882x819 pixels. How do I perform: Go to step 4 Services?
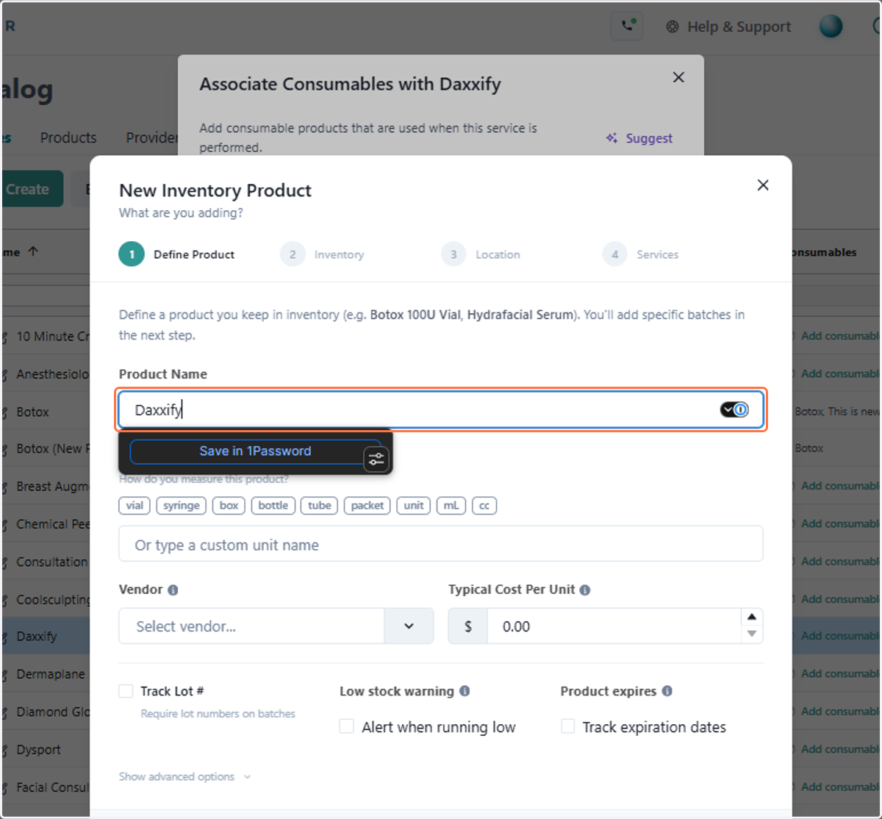(640, 254)
